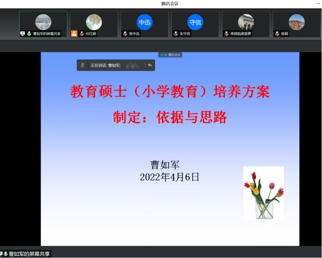Click the blue 守信 avatar circle
The width and height of the screenshot is (322, 258).
(x=195, y=22)
